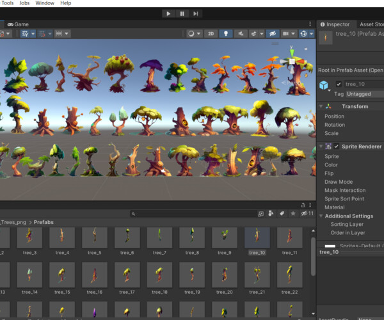Toggle grid visibility in the Scene toolbar
The height and width of the screenshot is (320, 384).
click(25, 33)
